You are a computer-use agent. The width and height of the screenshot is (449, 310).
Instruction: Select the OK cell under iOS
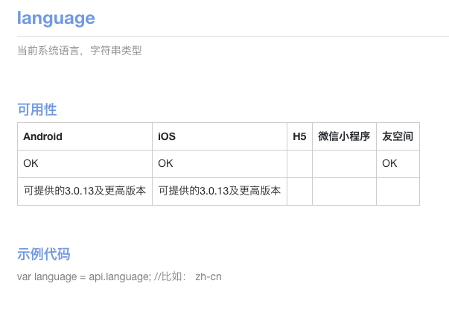coord(166,163)
